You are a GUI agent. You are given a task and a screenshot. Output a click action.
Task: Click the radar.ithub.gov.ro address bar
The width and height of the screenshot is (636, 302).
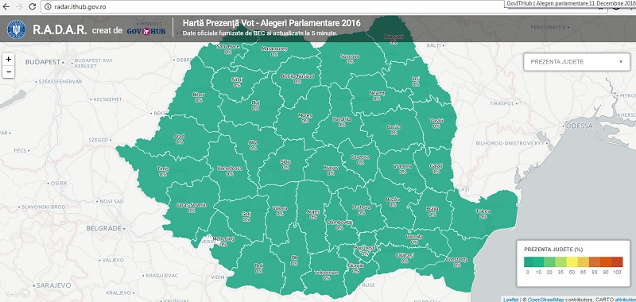pyautogui.click(x=324, y=7)
